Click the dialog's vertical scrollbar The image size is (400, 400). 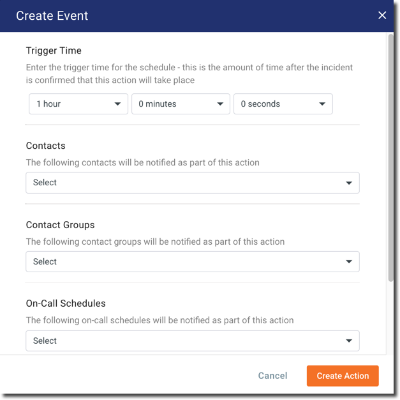point(390,160)
